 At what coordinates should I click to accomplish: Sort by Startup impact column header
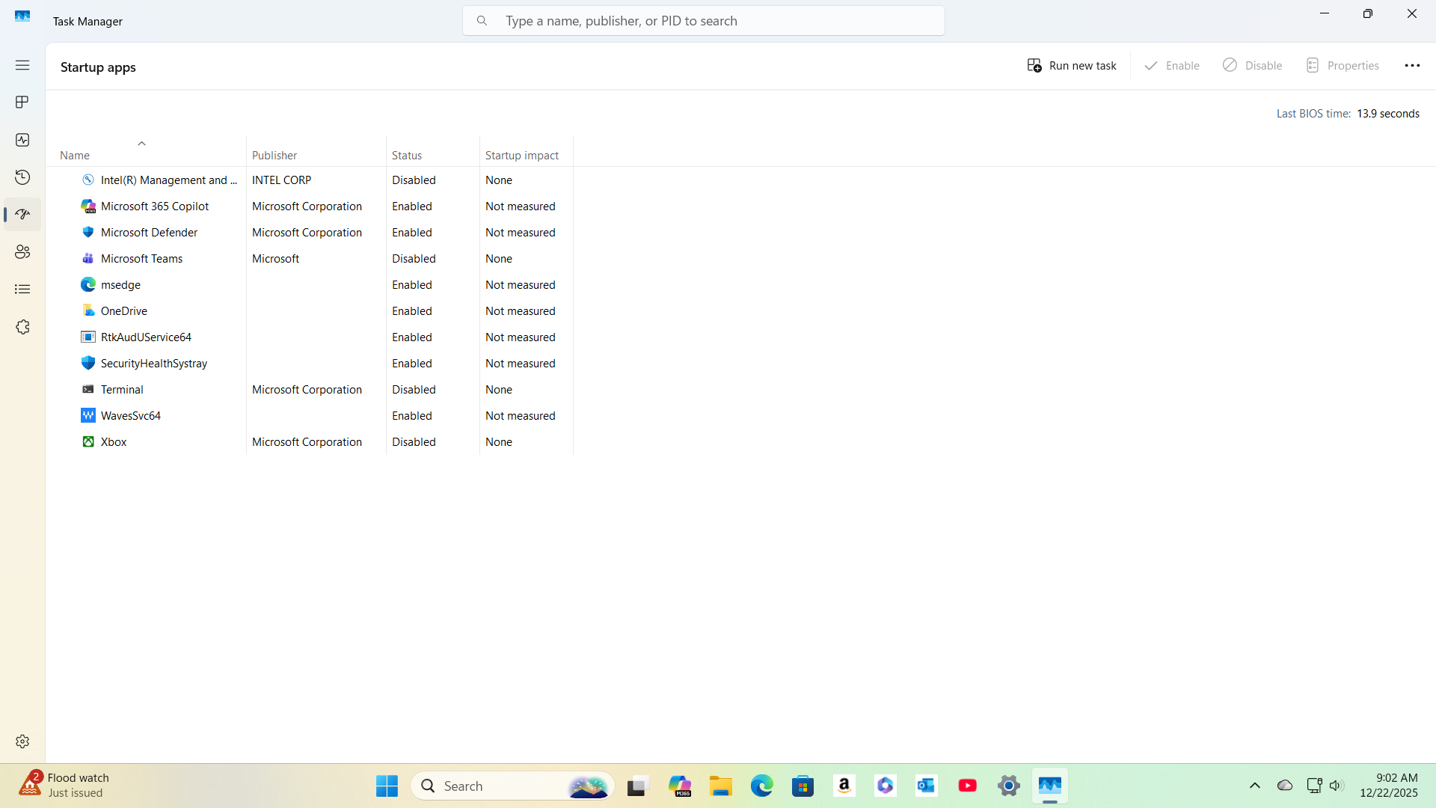pyautogui.click(x=521, y=155)
